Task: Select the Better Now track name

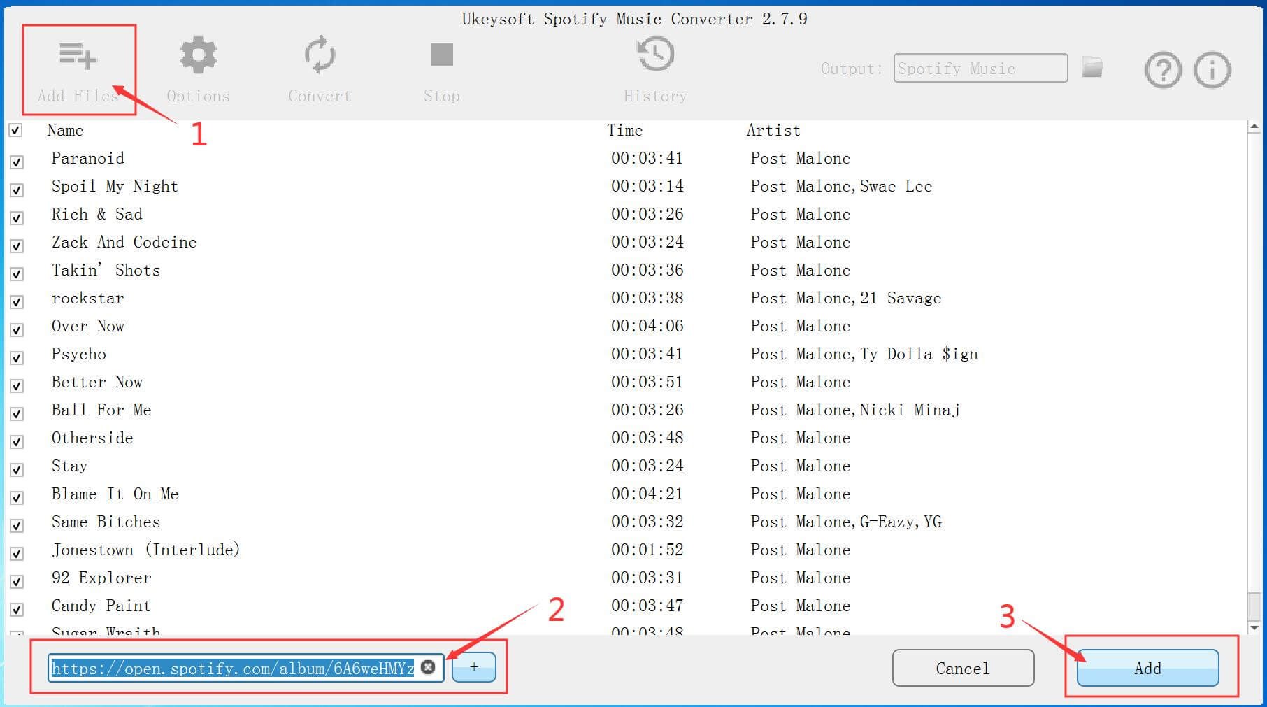Action: (97, 382)
